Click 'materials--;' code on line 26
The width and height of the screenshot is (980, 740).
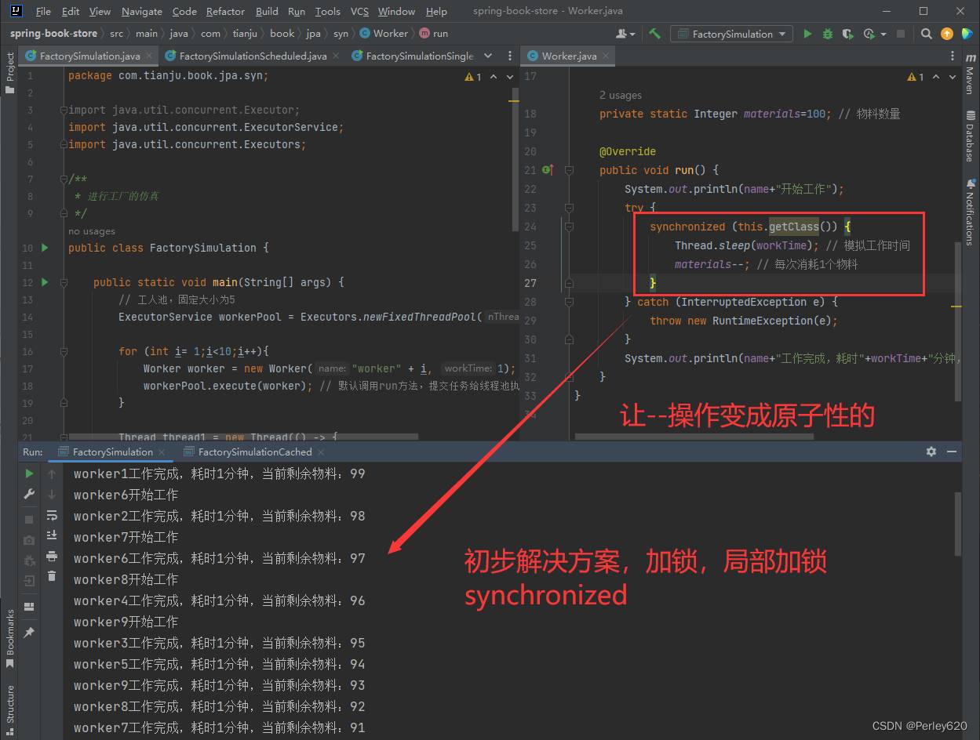pos(712,264)
